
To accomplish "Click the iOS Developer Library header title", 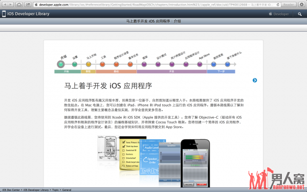I will [28, 14].
